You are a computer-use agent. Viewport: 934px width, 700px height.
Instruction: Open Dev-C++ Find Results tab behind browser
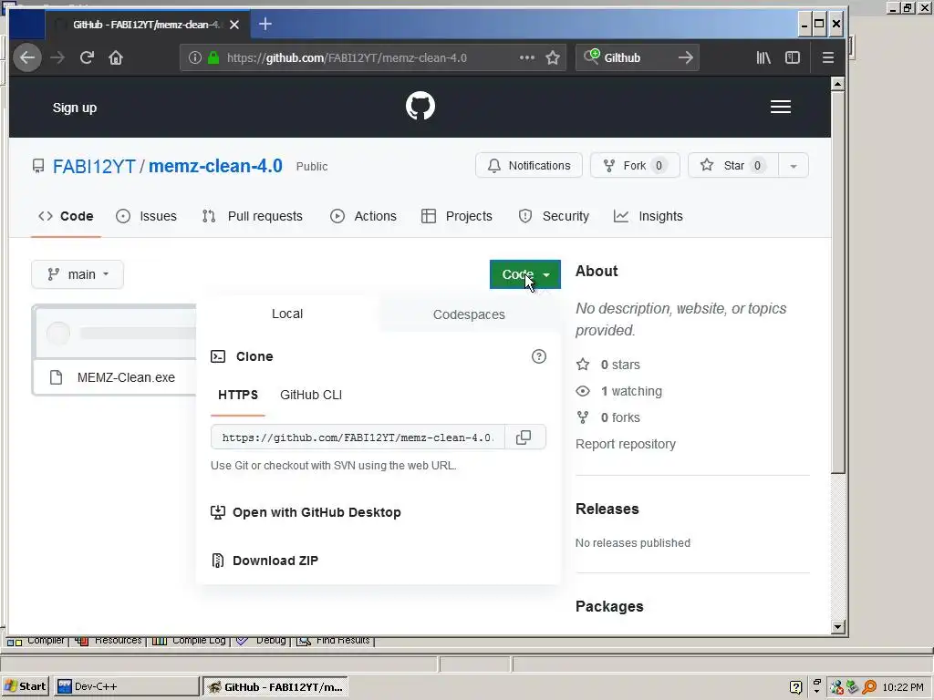tap(334, 641)
